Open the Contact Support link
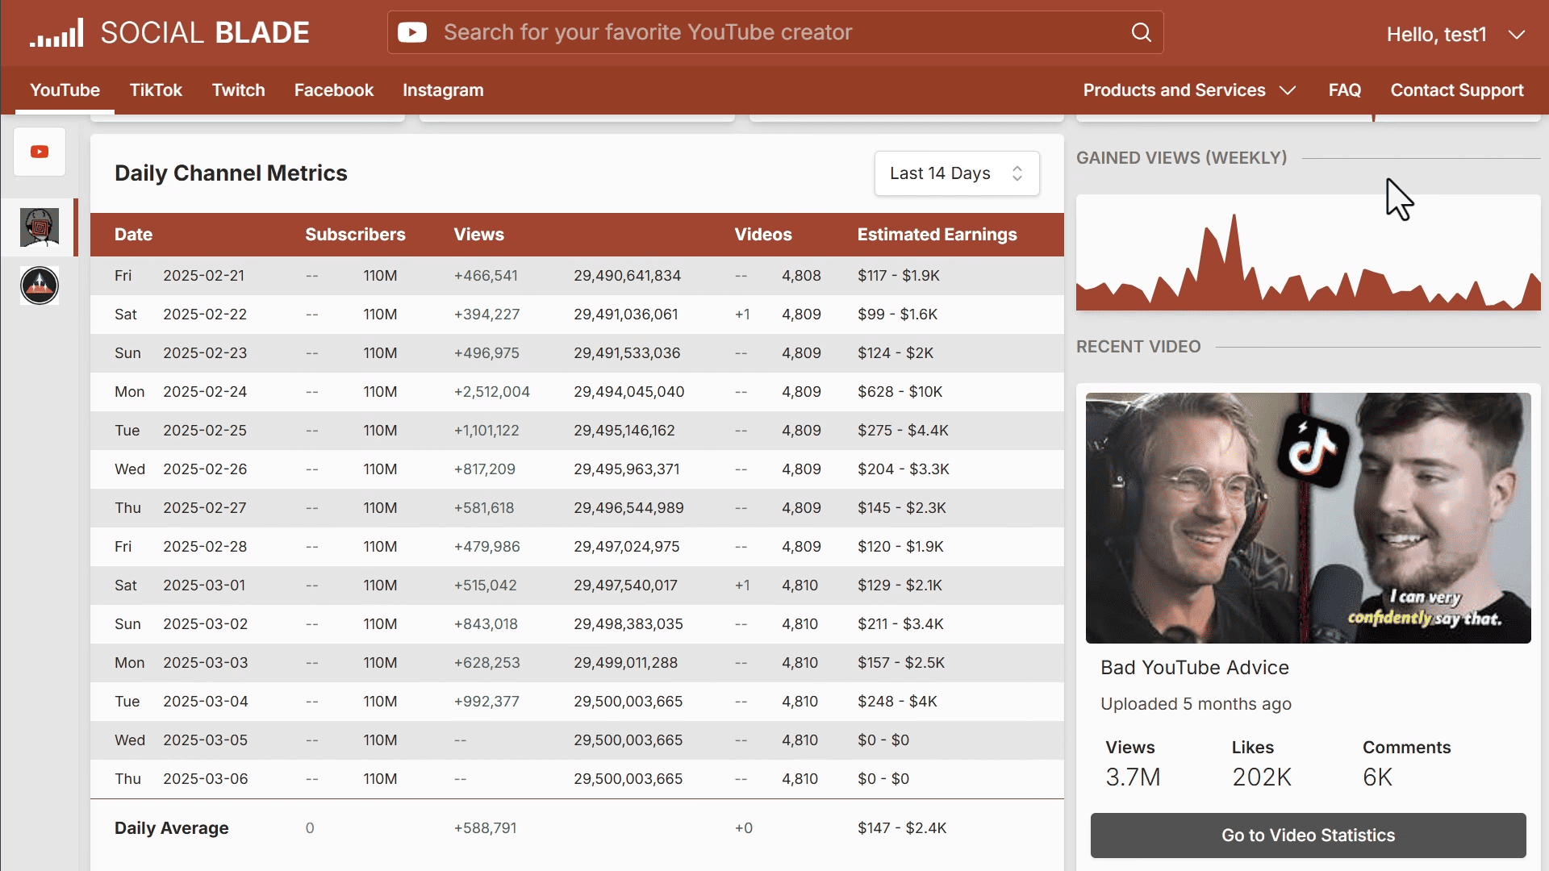This screenshot has height=871, width=1549. [1457, 90]
